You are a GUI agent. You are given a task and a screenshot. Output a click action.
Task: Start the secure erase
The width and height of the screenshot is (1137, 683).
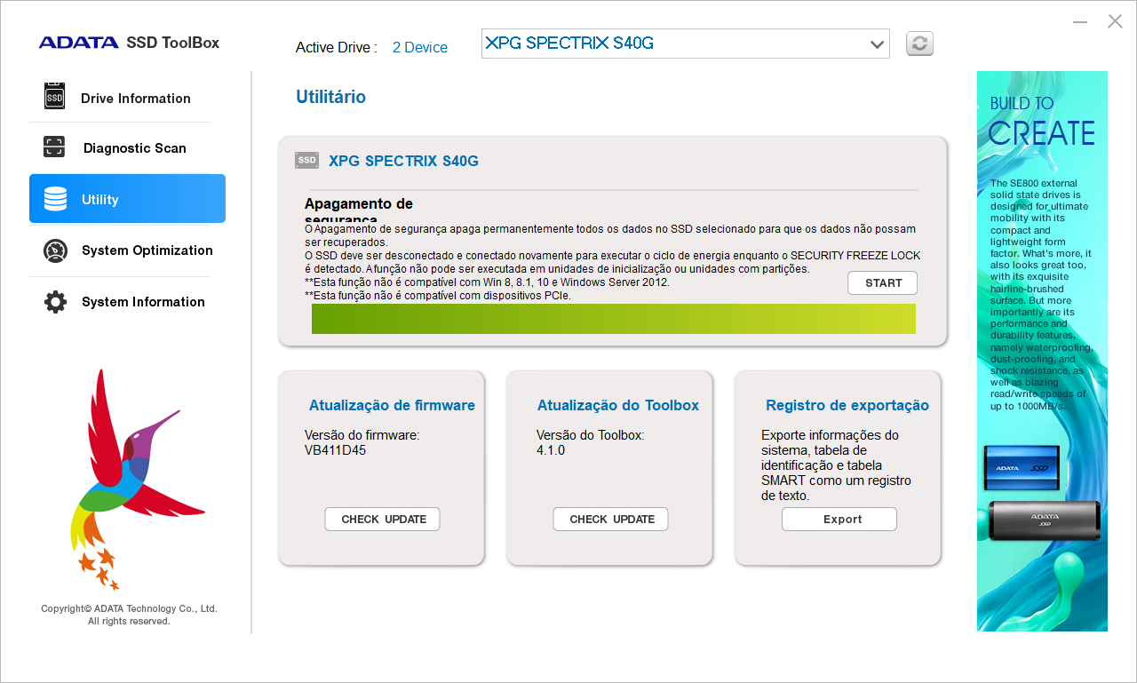[x=883, y=283]
